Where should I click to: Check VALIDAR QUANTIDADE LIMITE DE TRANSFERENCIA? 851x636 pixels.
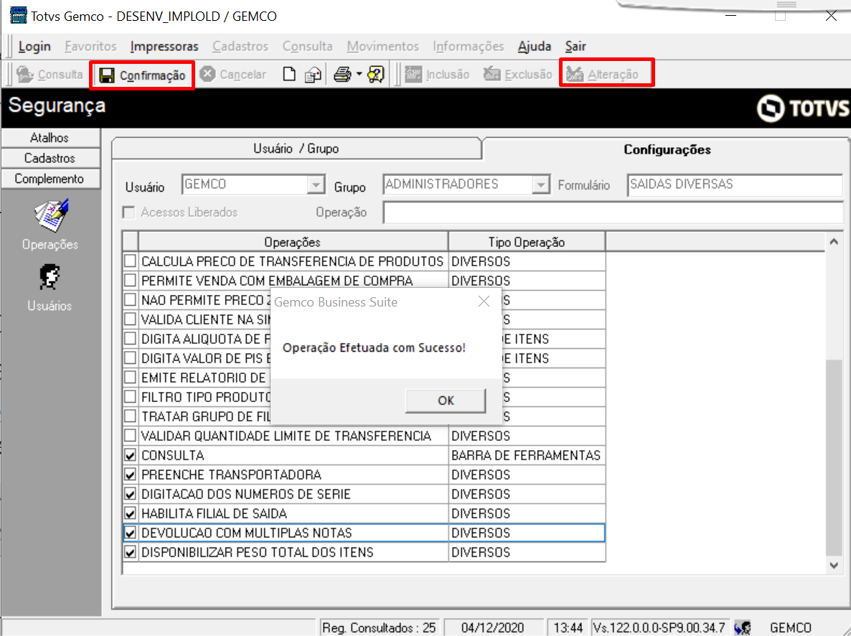(131, 436)
